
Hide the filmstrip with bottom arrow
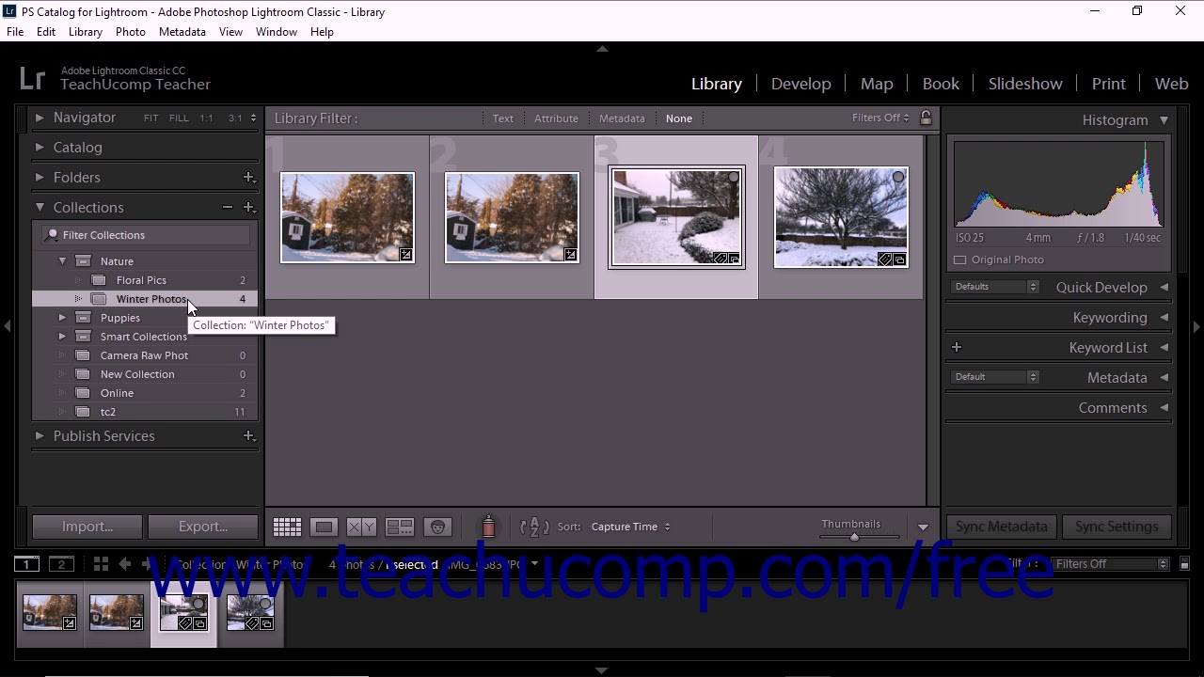(602, 670)
